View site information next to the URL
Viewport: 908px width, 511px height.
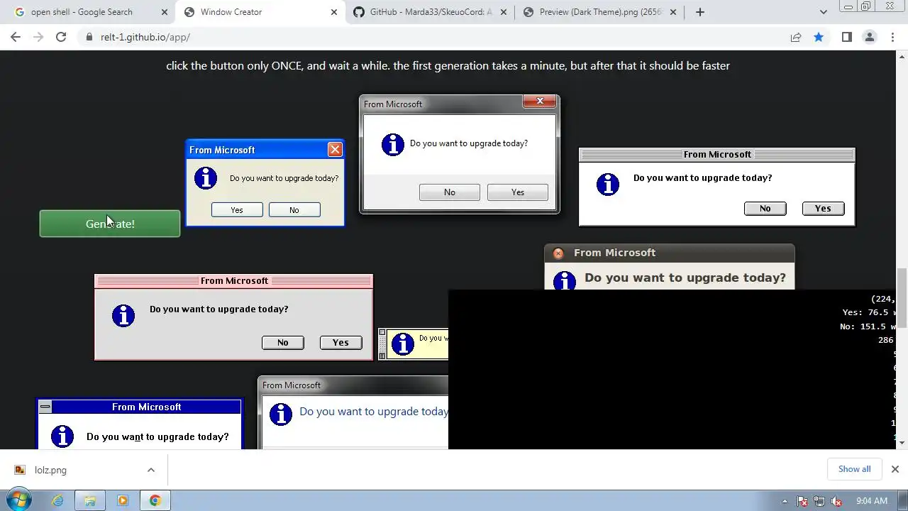point(89,37)
